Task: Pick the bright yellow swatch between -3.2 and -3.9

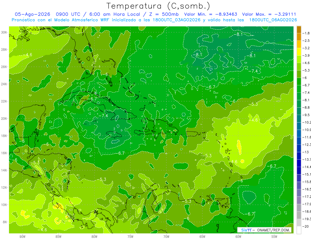Action: click(x=299, y=52)
